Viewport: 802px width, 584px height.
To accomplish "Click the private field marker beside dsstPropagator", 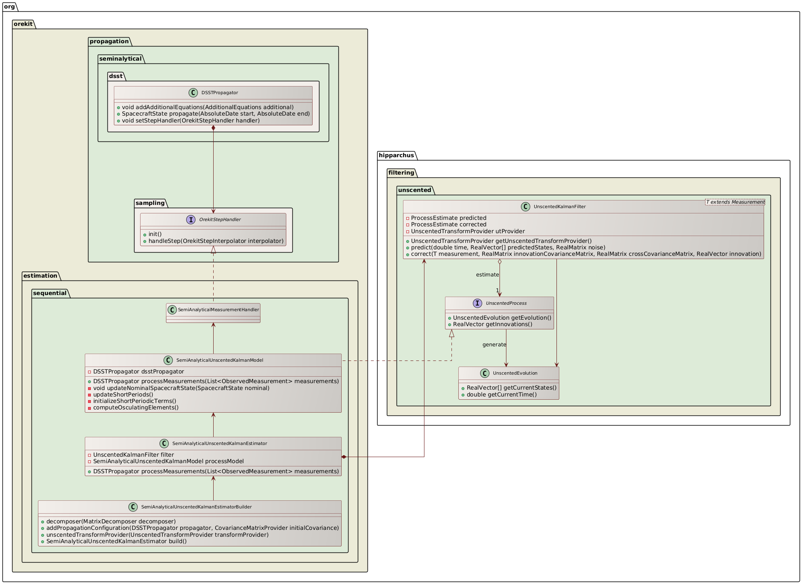I will click(x=89, y=371).
